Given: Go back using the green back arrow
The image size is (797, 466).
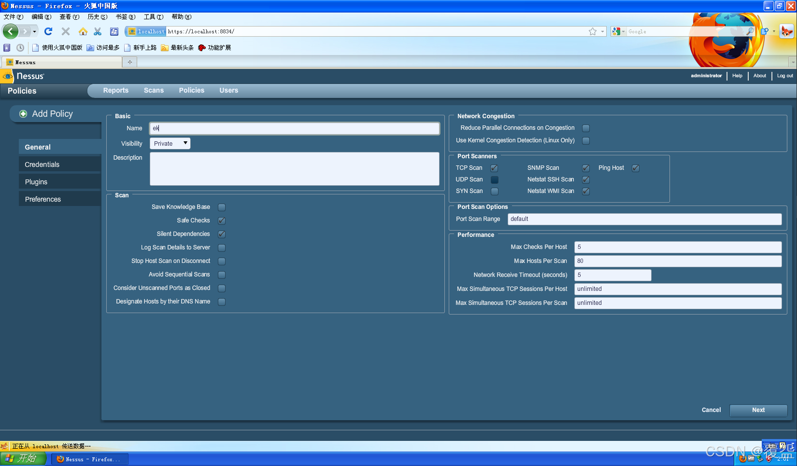Looking at the screenshot, I should (x=10, y=31).
